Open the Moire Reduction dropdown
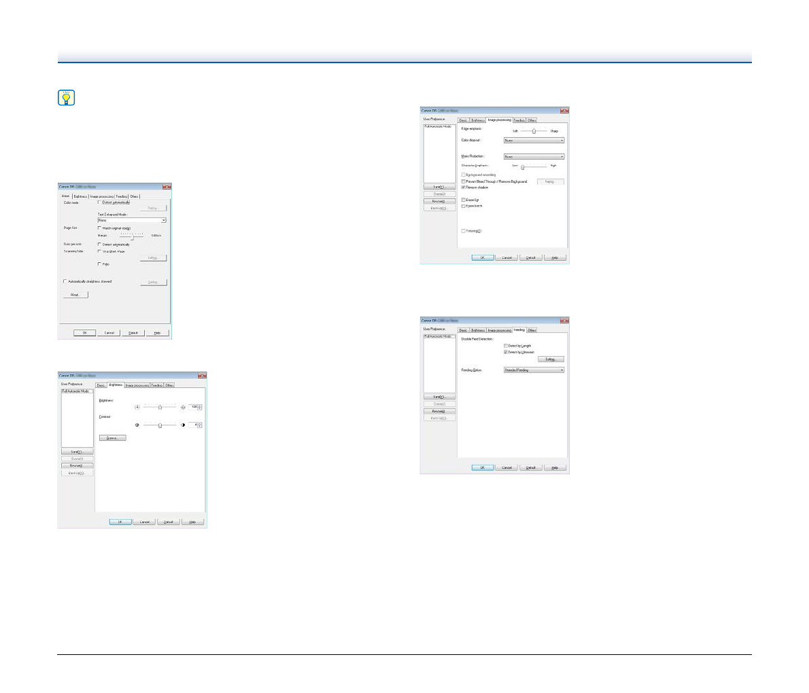809x693 pixels. (534, 156)
